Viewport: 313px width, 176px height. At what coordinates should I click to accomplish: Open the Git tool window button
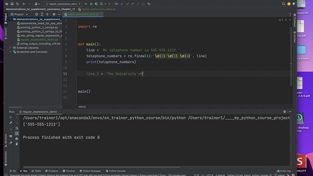click(13, 171)
